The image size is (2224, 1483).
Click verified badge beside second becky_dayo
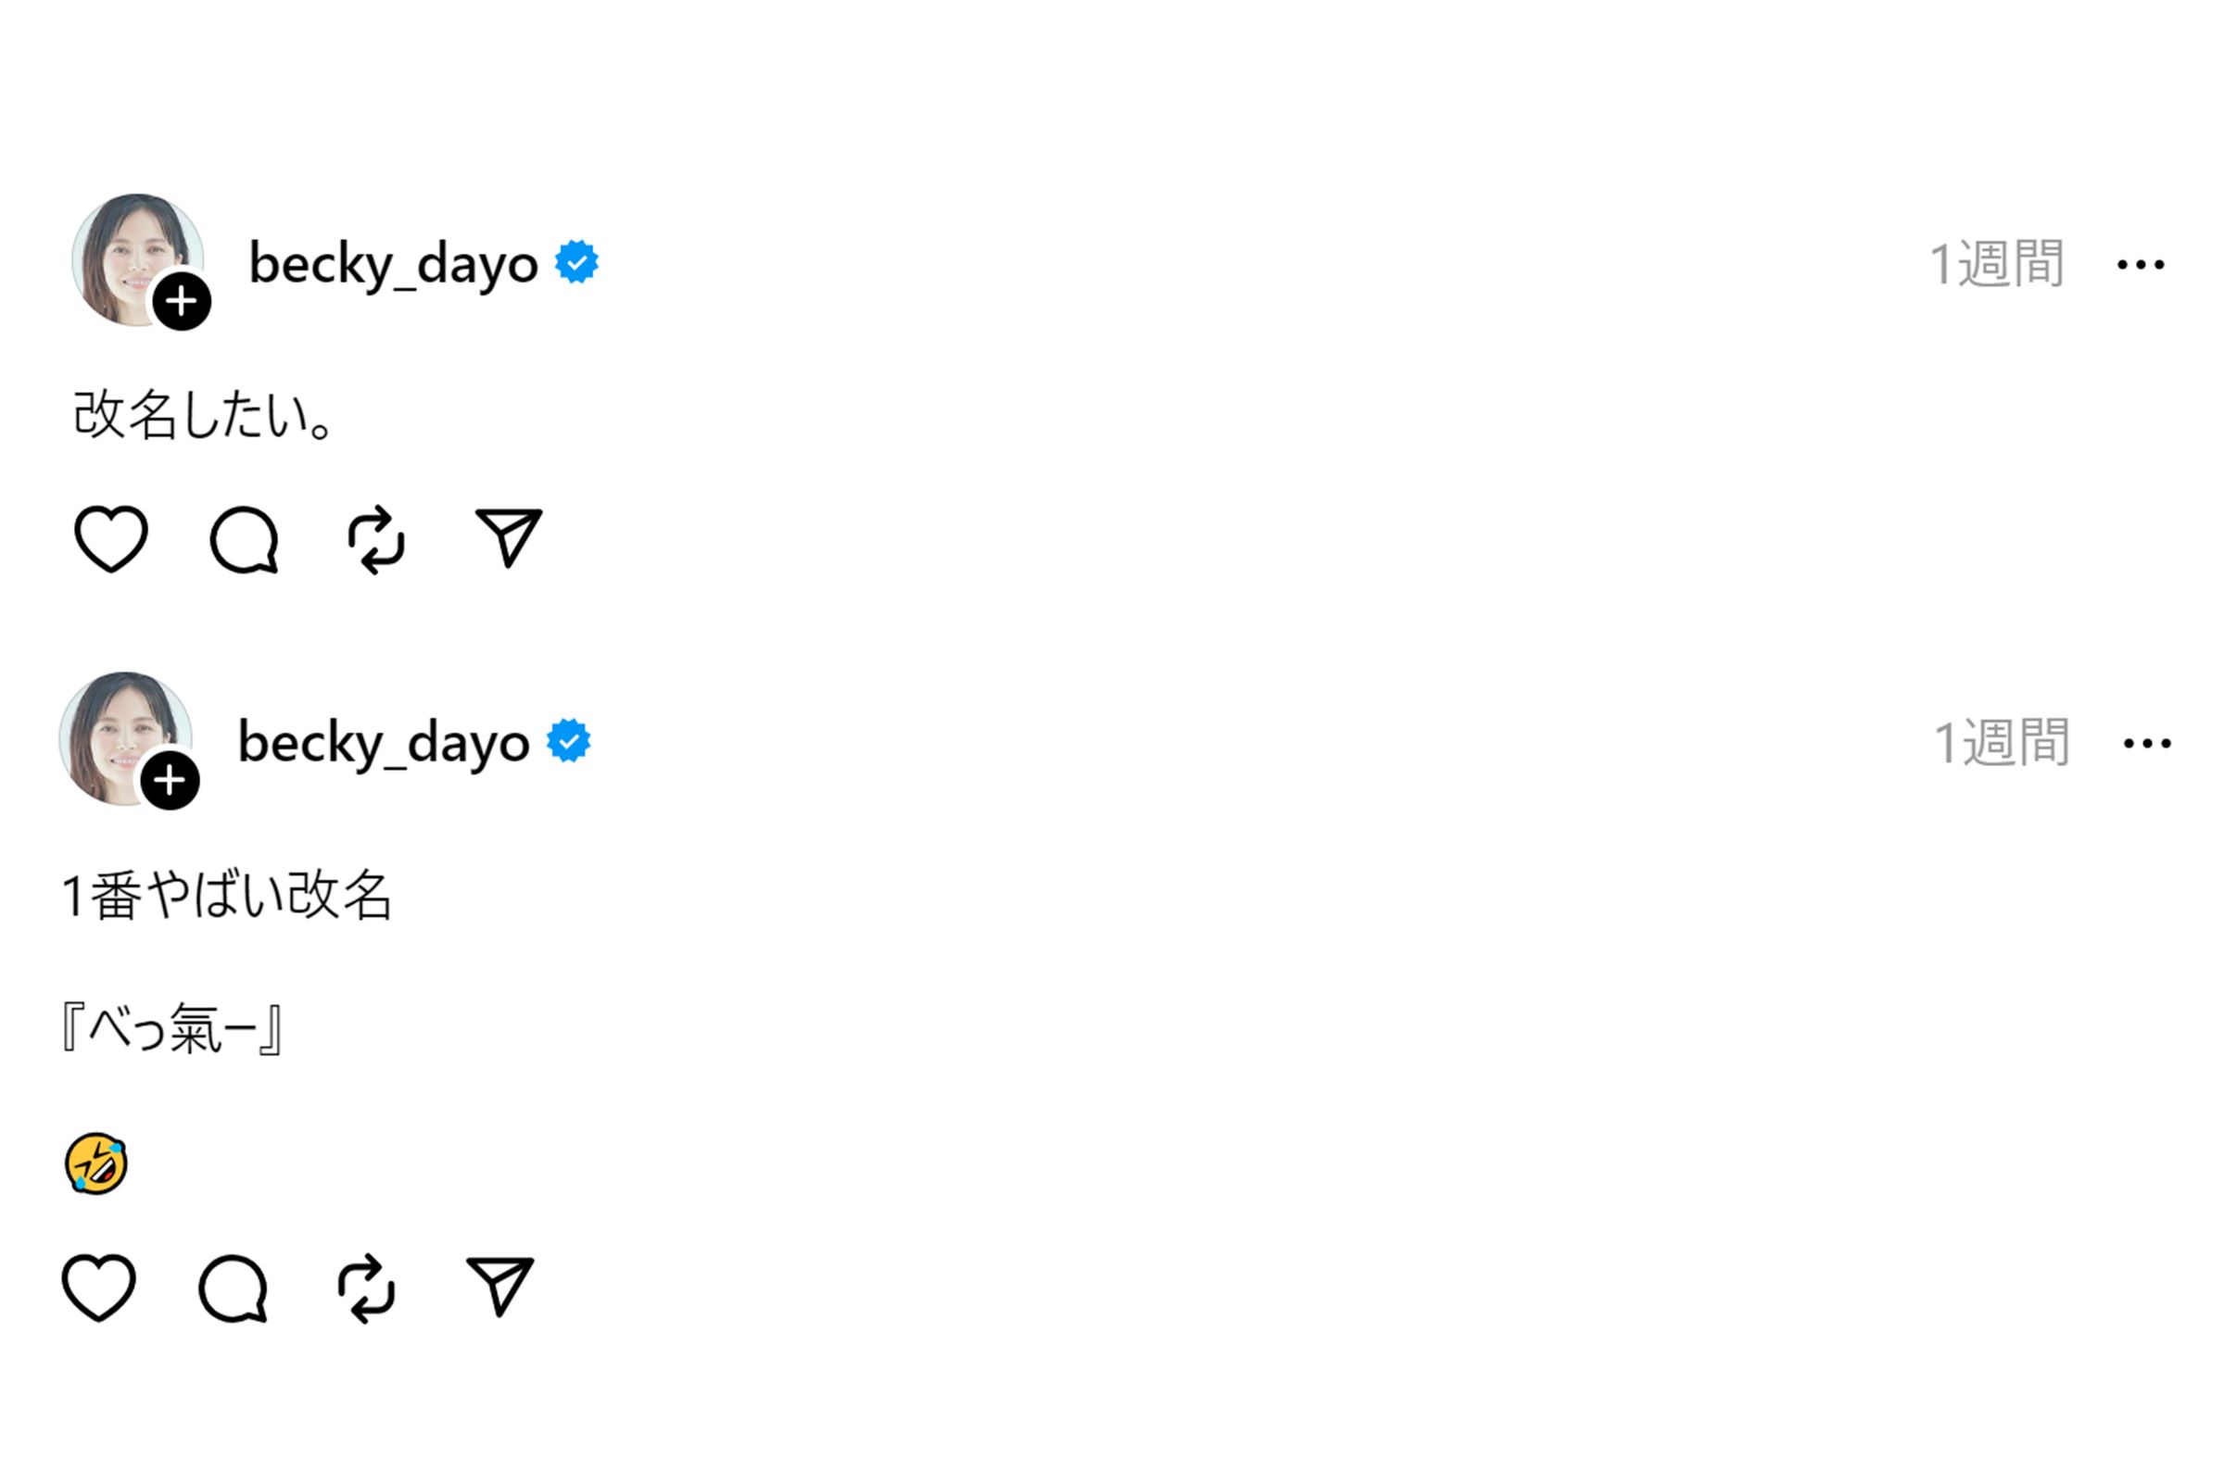569,740
